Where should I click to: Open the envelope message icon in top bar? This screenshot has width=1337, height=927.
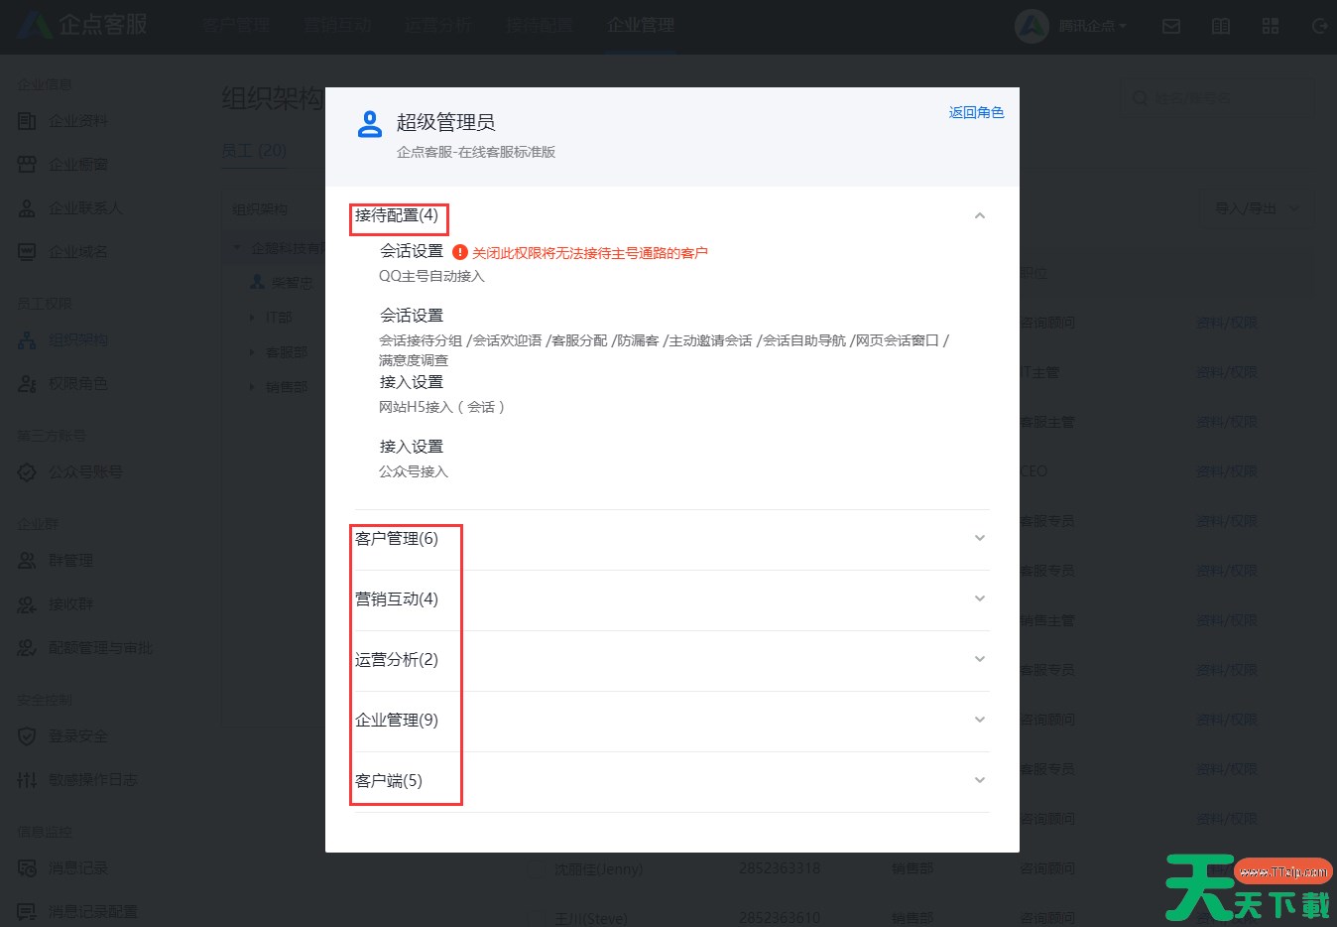coord(1170,27)
